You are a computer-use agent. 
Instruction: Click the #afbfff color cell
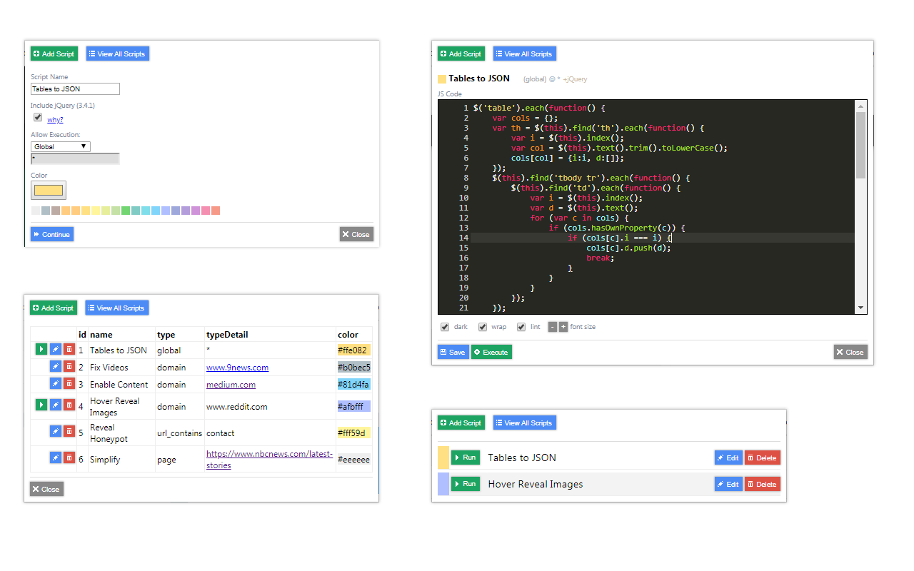(x=354, y=406)
